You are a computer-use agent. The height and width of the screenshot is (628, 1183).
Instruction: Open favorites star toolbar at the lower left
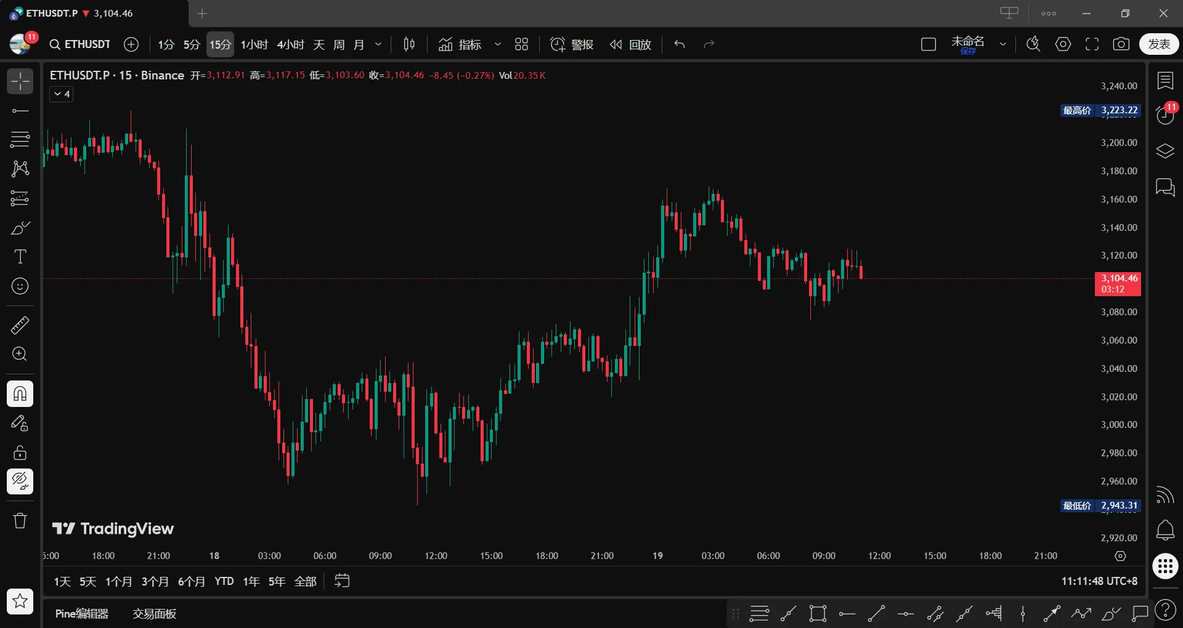20,601
